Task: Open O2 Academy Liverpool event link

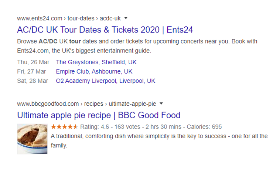Action: [x=105, y=81]
